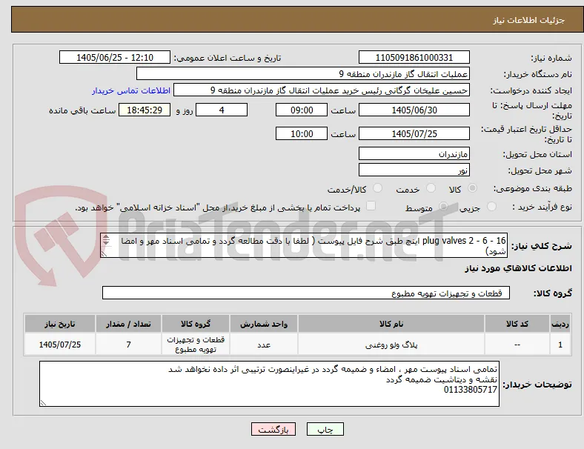Click the resize grip of description box

[104, 254]
